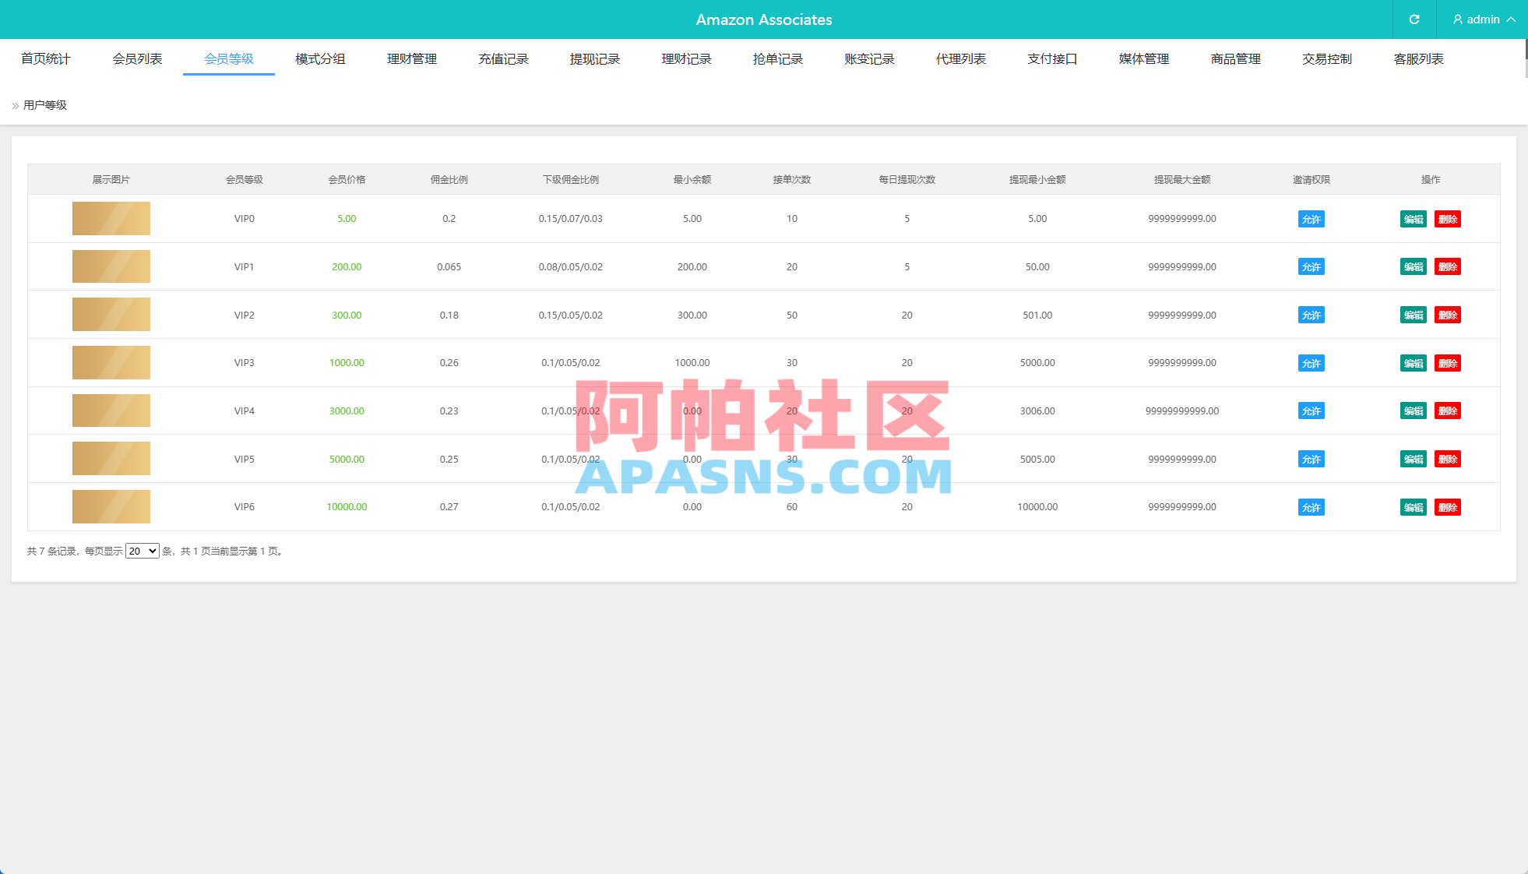Image resolution: width=1528 pixels, height=874 pixels.
Task: Click the gold image swatch on VIP0 row
Action: pos(111,219)
